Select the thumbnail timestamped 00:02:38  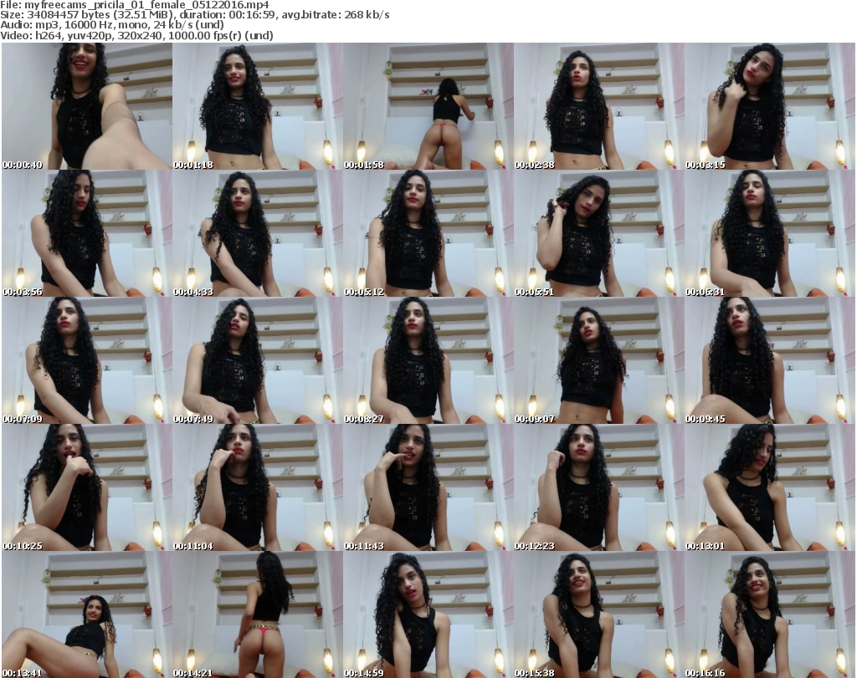(599, 106)
